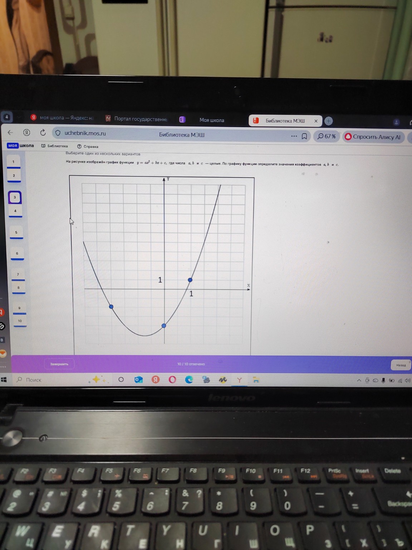Bookmark the page using bookmark icon
The height and width of the screenshot is (550, 412).
[304, 136]
